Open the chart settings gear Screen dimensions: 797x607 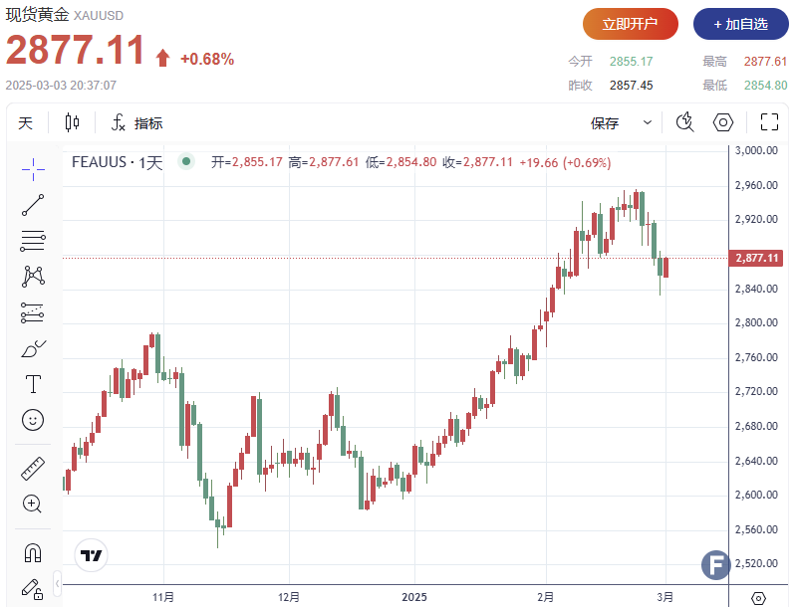723,122
